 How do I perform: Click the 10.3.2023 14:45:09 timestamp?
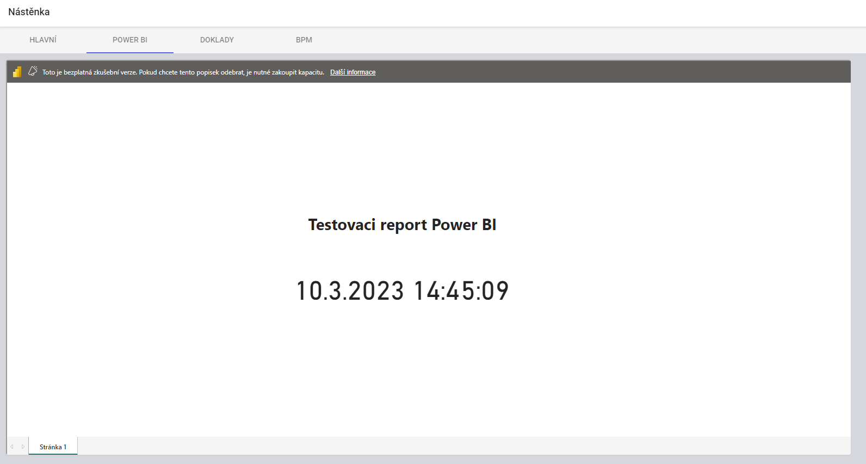click(x=402, y=290)
